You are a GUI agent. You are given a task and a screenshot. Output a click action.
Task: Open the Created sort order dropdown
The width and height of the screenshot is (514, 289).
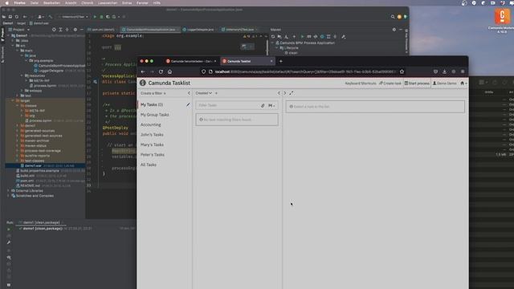203,93
